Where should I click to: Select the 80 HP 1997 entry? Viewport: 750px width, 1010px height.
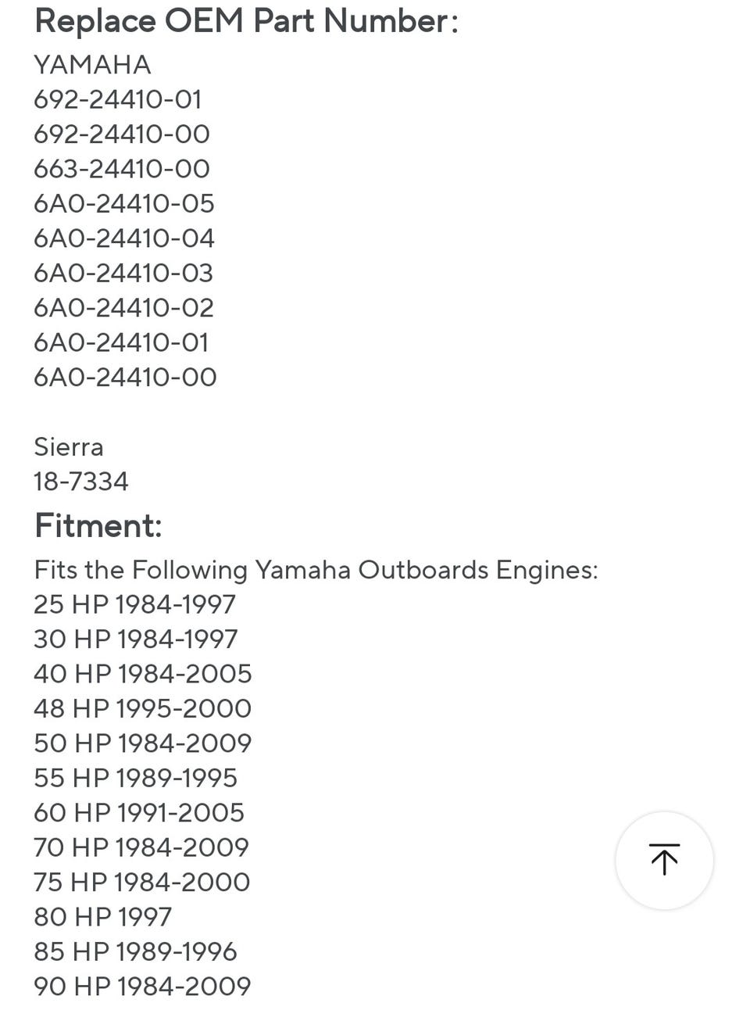pos(102,916)
